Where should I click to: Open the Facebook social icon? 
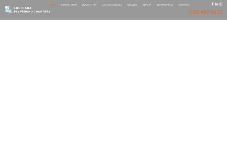pos(213,4)
